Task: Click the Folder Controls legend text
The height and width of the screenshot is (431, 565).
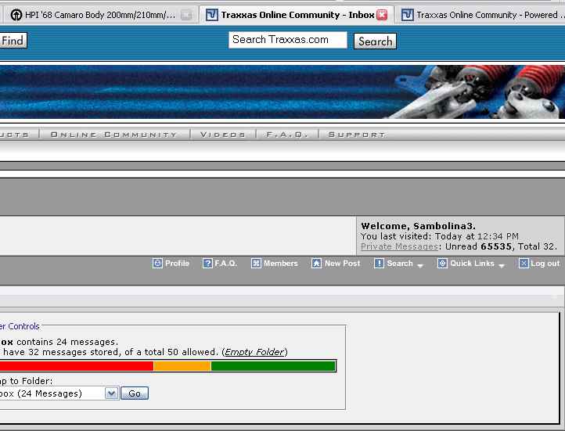Action: click(20, 326)
